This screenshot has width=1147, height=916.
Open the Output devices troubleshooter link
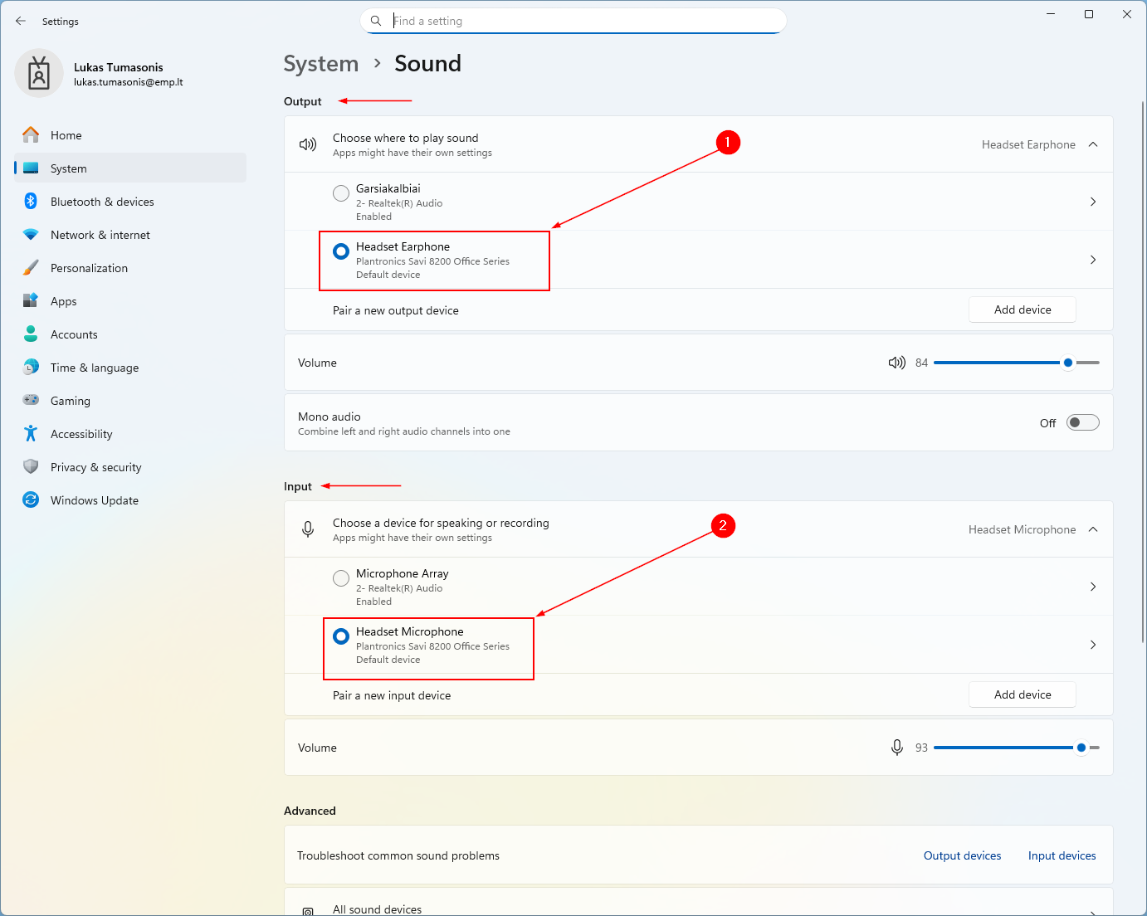(x=962, y=855)
